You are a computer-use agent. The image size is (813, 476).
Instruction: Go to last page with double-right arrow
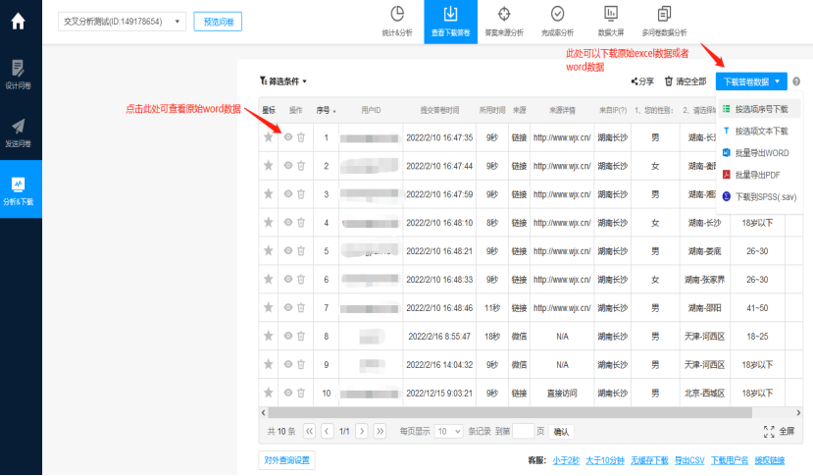click(381, 432)
